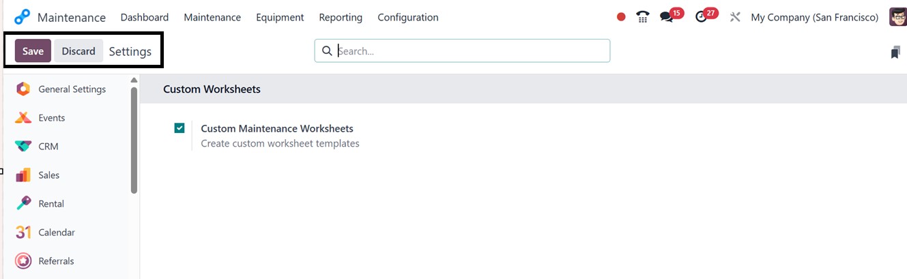Click the bookmark icon at right

tap(895, 53)
